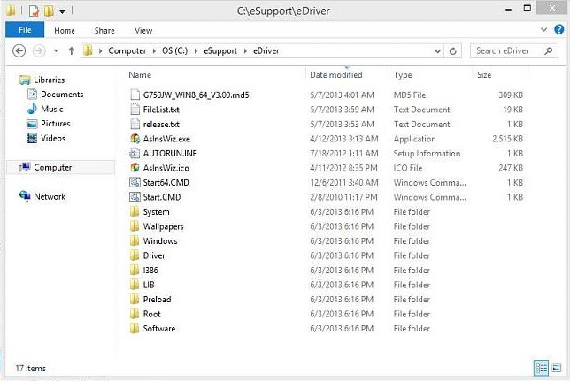Select the G750JW_WIN8_64_V3.00.md5 file icon
This screenshot has height=381, width=570.
click(x=135, y=95)
